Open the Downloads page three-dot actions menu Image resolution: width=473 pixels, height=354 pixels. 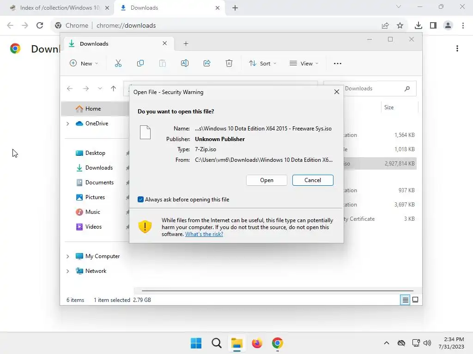pos(457,48)
